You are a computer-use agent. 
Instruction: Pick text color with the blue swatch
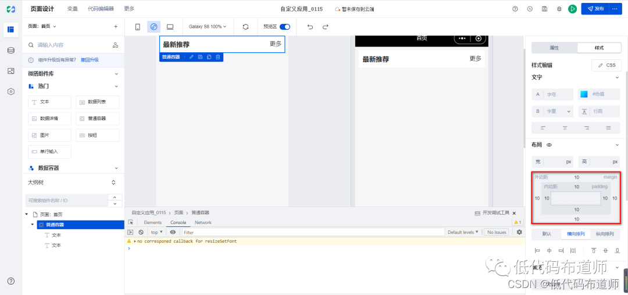click(584, 94)
